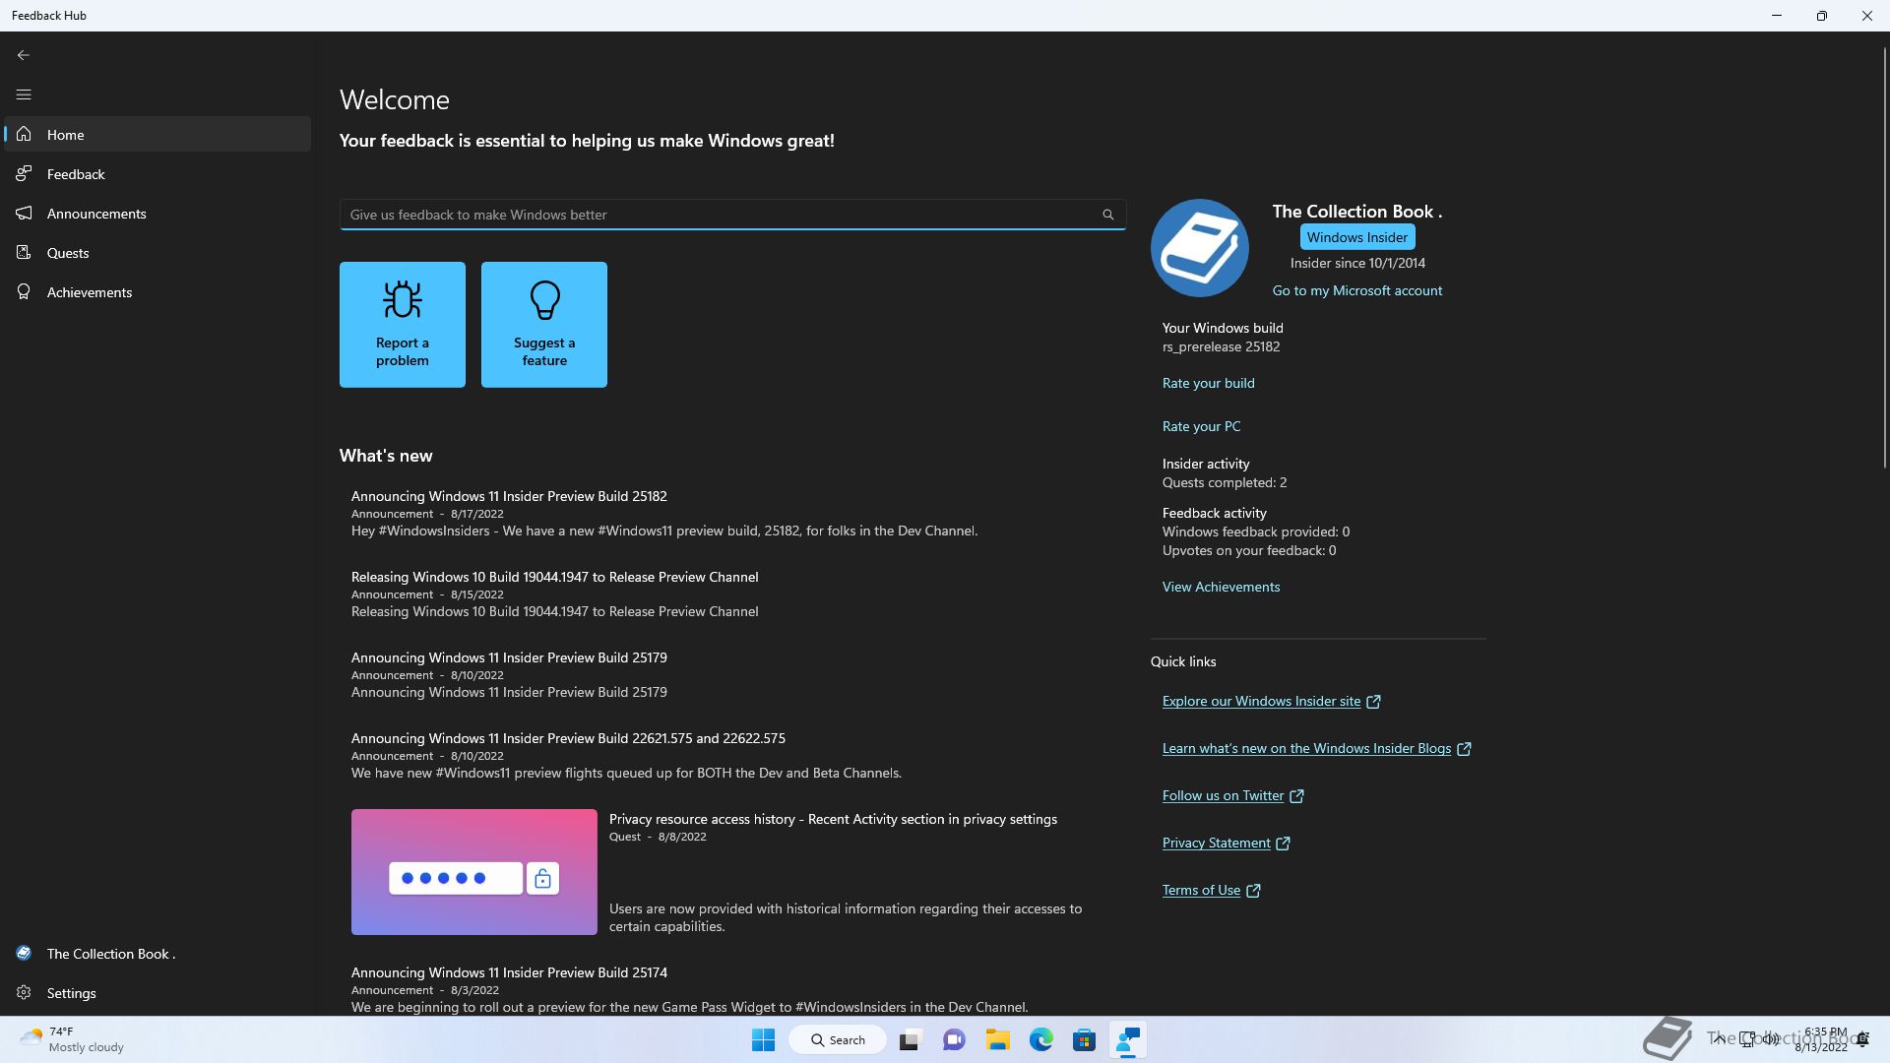The width and height of the screenshot is (1890, 1063).
Task: Click the Announcements megaphone icon
Action: point(24,213)
